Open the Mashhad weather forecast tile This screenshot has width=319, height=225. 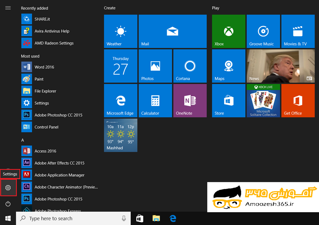point(121,135)
